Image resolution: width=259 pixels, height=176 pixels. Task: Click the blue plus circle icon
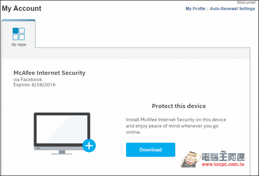coord(89,146)
